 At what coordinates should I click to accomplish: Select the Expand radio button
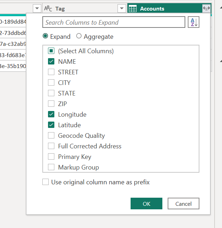pos(45,36)
